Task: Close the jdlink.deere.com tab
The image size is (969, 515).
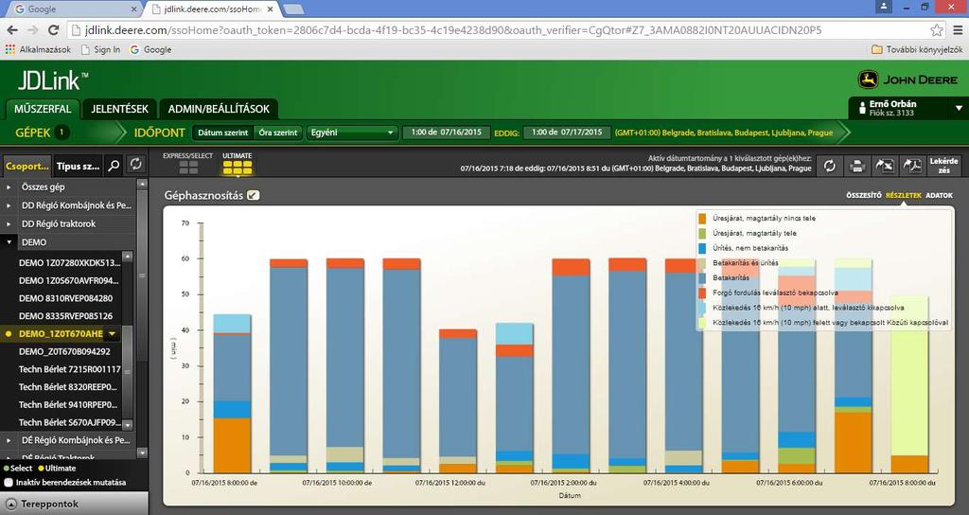Action: click(x=270, y=9)
